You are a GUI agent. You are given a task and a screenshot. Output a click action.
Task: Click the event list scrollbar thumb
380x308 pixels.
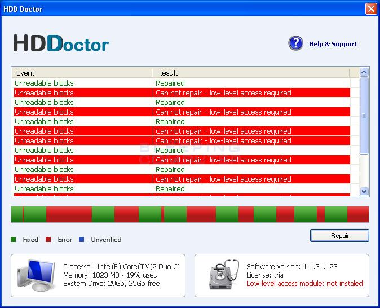[x=364, y=116]
